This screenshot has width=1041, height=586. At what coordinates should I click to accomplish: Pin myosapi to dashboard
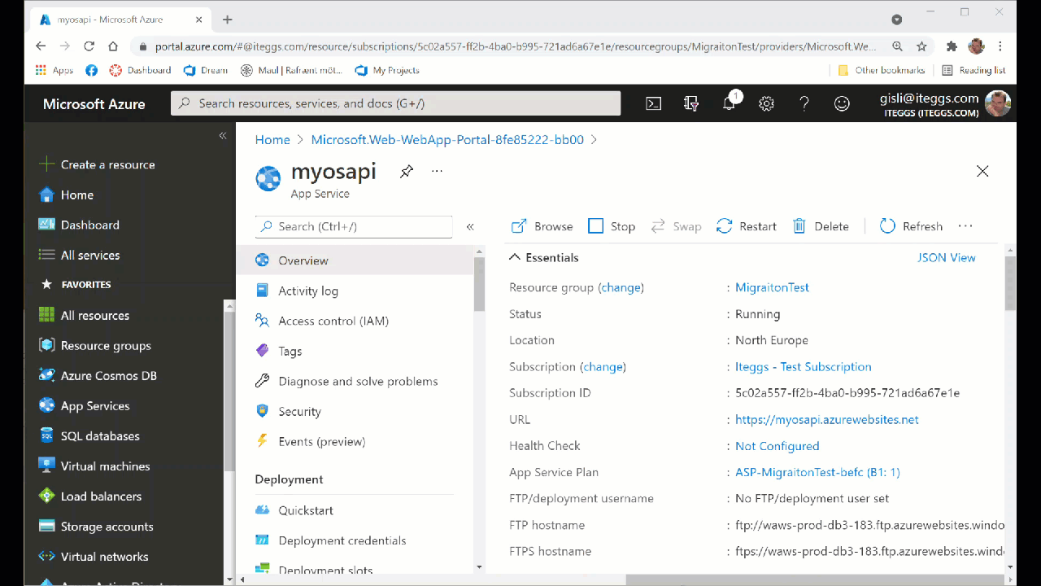click(407, 172)
